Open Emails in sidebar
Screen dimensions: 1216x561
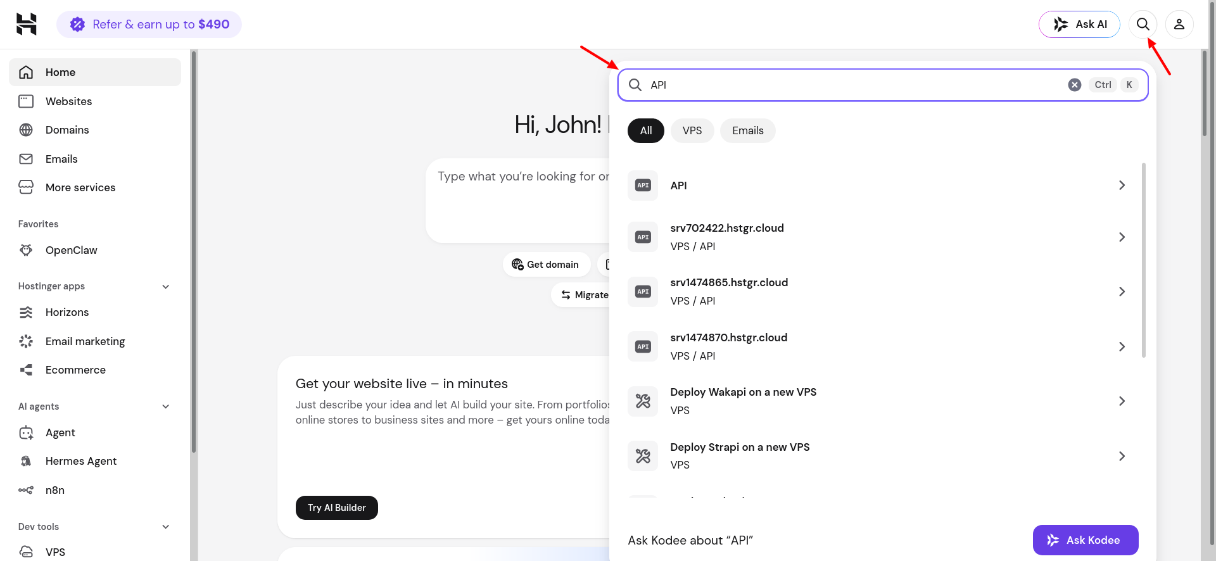(x=95, y=159)
